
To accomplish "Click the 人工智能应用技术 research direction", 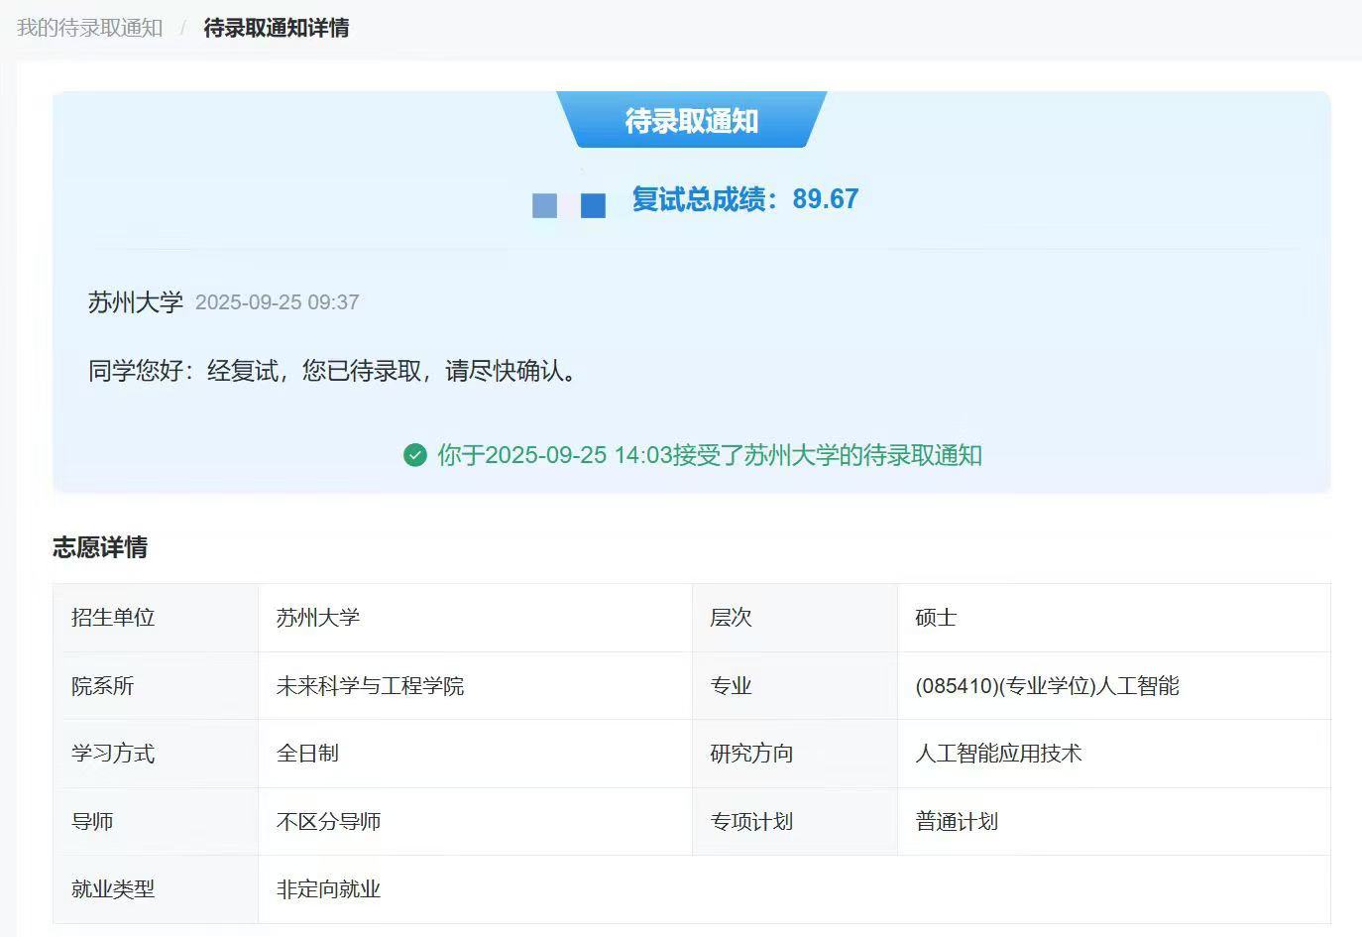I will [998, 754].
